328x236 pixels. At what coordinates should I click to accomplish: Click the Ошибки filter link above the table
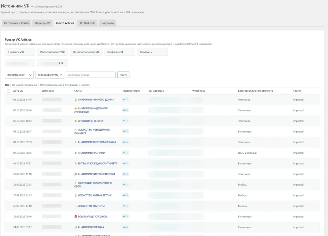[85, 85]
